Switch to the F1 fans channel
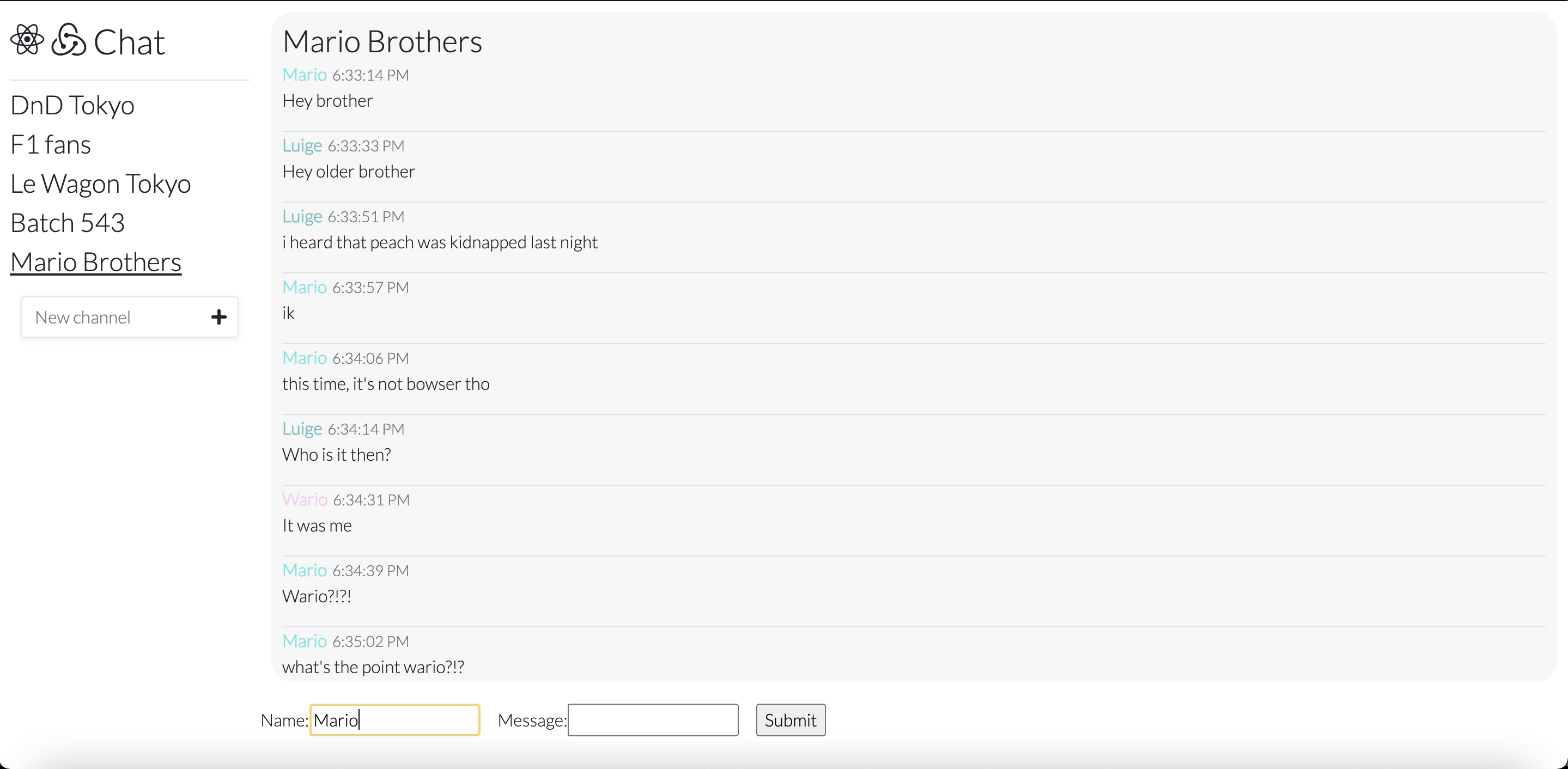Image resolution: width=1568 pixels, height=769 pixels. tap(51, 145)
